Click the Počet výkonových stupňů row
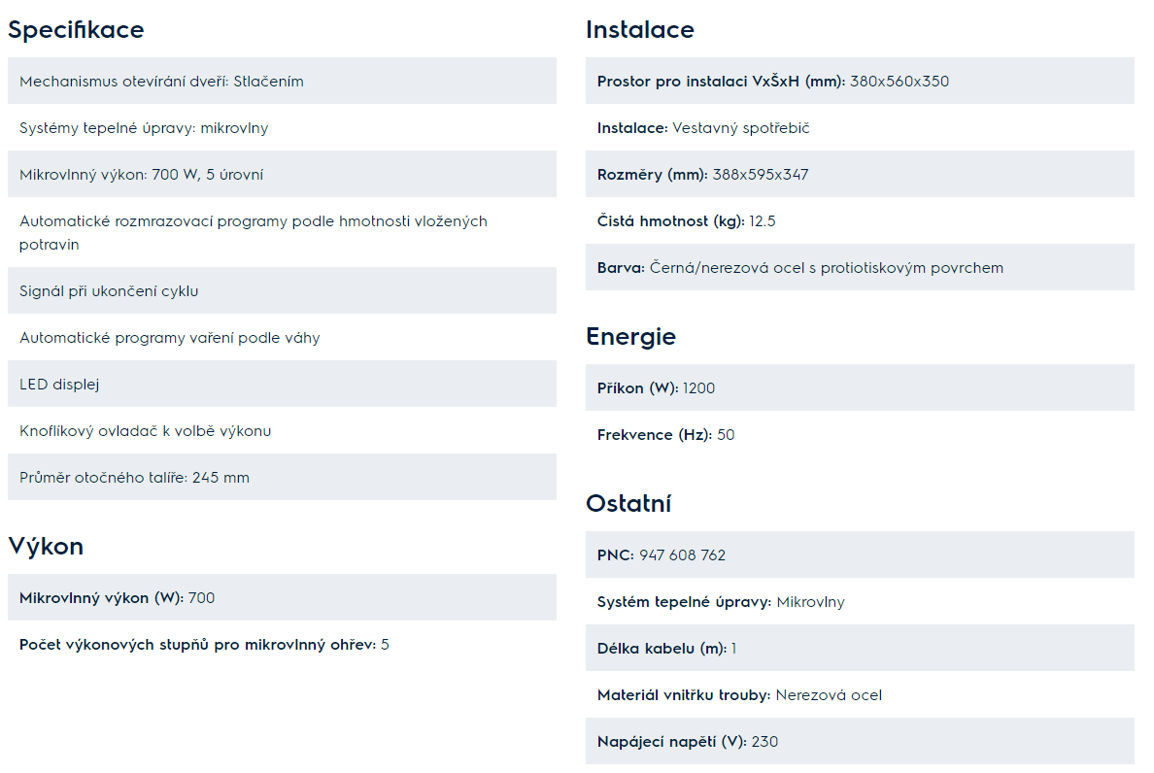The image size is (1154, 773). [282, 644]
